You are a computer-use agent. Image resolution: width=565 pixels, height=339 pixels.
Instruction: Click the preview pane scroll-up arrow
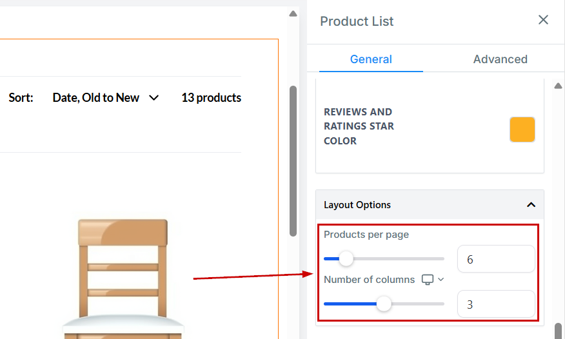[x=293, y=14]
